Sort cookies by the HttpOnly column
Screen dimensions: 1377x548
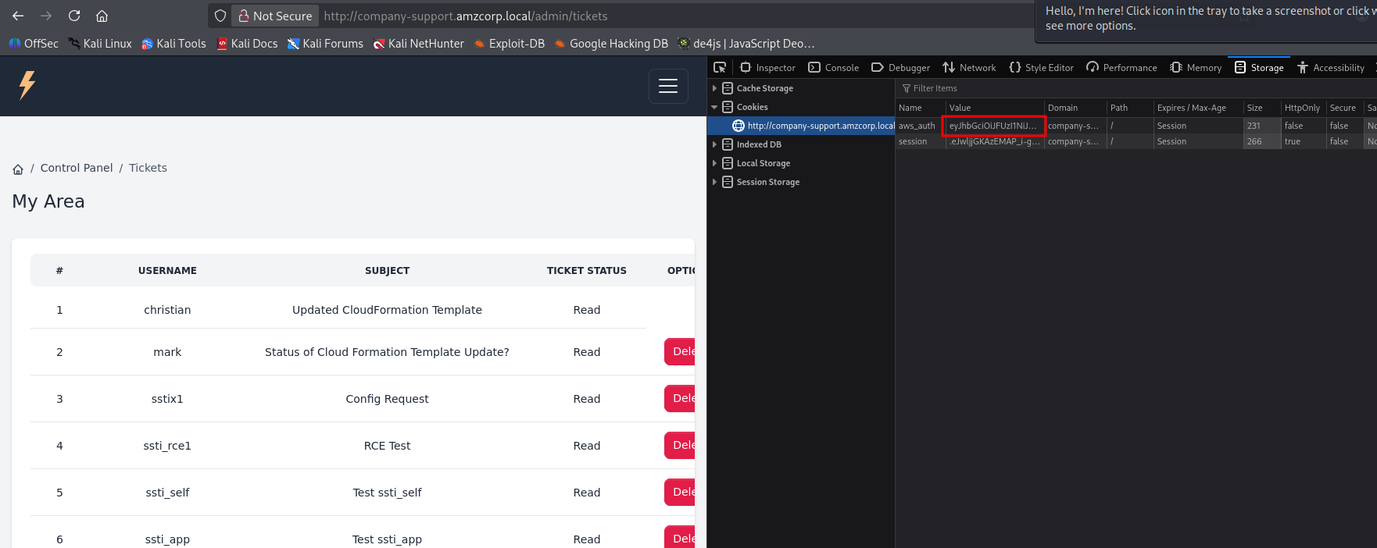(x=1303, y=108)
